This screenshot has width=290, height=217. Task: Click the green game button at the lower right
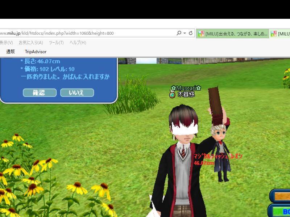pos(279,211)
